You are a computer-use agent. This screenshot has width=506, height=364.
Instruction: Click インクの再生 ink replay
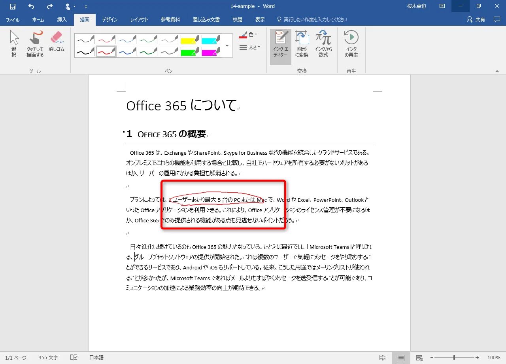351,44
